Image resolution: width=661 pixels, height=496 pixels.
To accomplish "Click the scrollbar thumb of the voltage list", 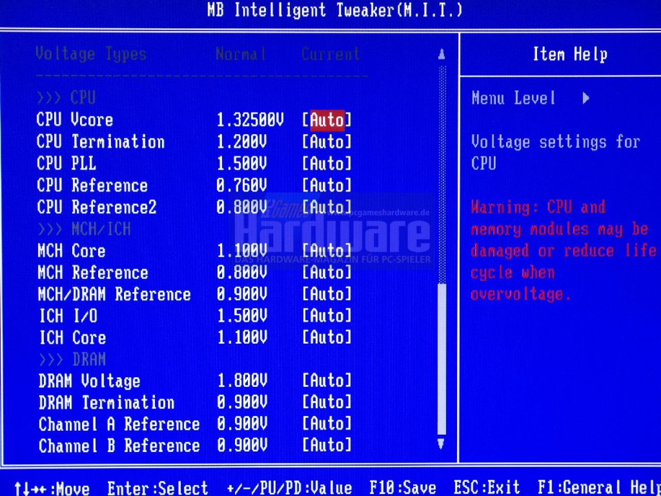I will tap(442, 359).
